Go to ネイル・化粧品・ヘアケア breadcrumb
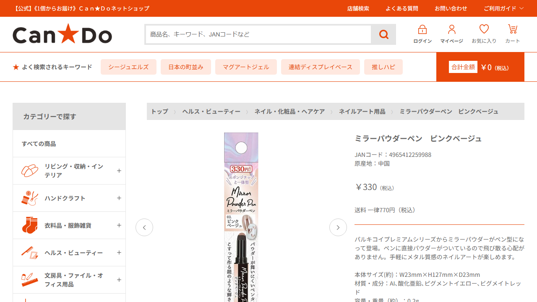The height and width of the screenshot is (302, 537). pyautogui.click(x=290, y=112)
